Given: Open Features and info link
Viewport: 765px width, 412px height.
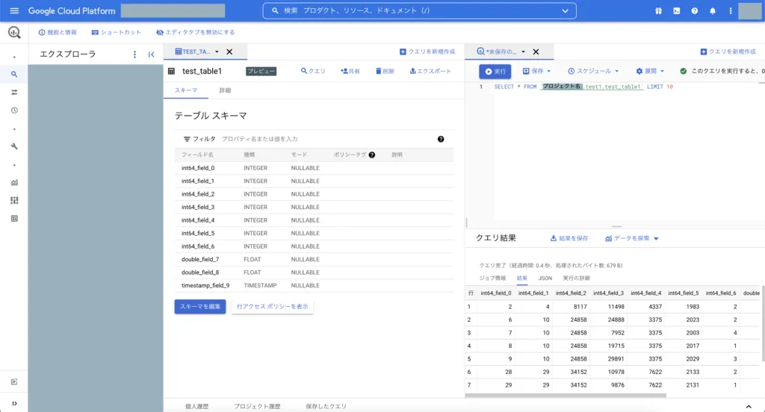Looking at the screenshot, I should (58, 33).
